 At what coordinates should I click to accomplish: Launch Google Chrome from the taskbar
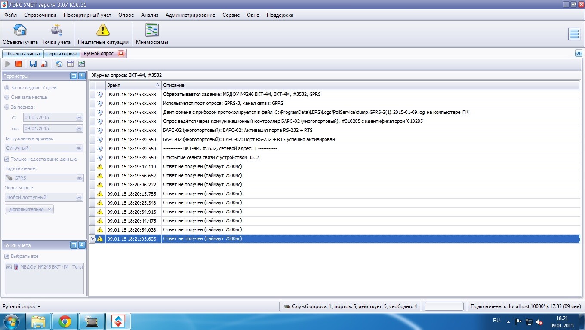(x=65, y=322)
